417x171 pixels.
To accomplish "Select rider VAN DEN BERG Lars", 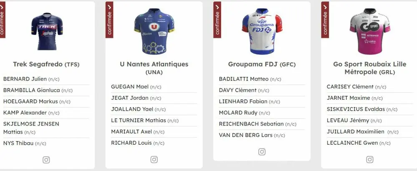I will tap(246, 135).
